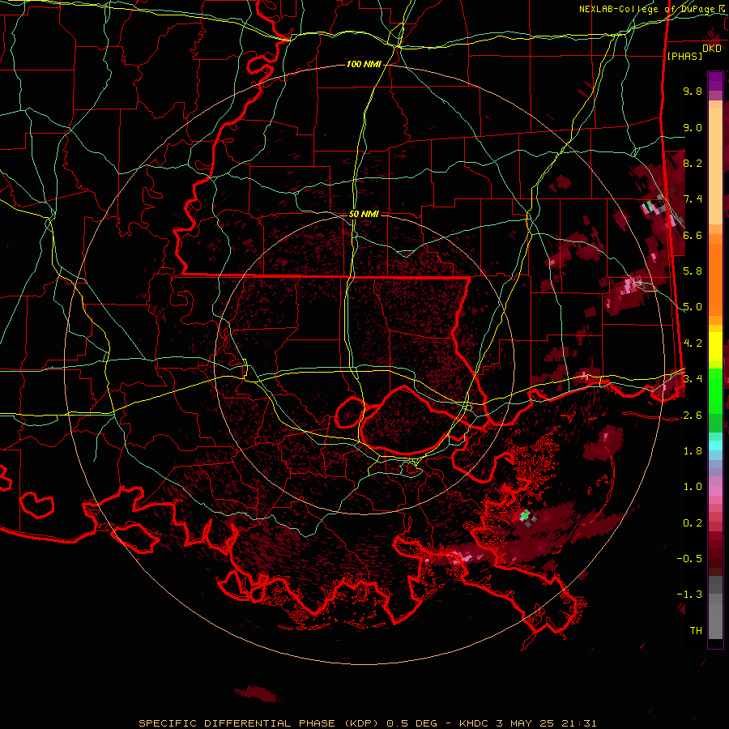Click the 7.4 value on the color scale

693,199
